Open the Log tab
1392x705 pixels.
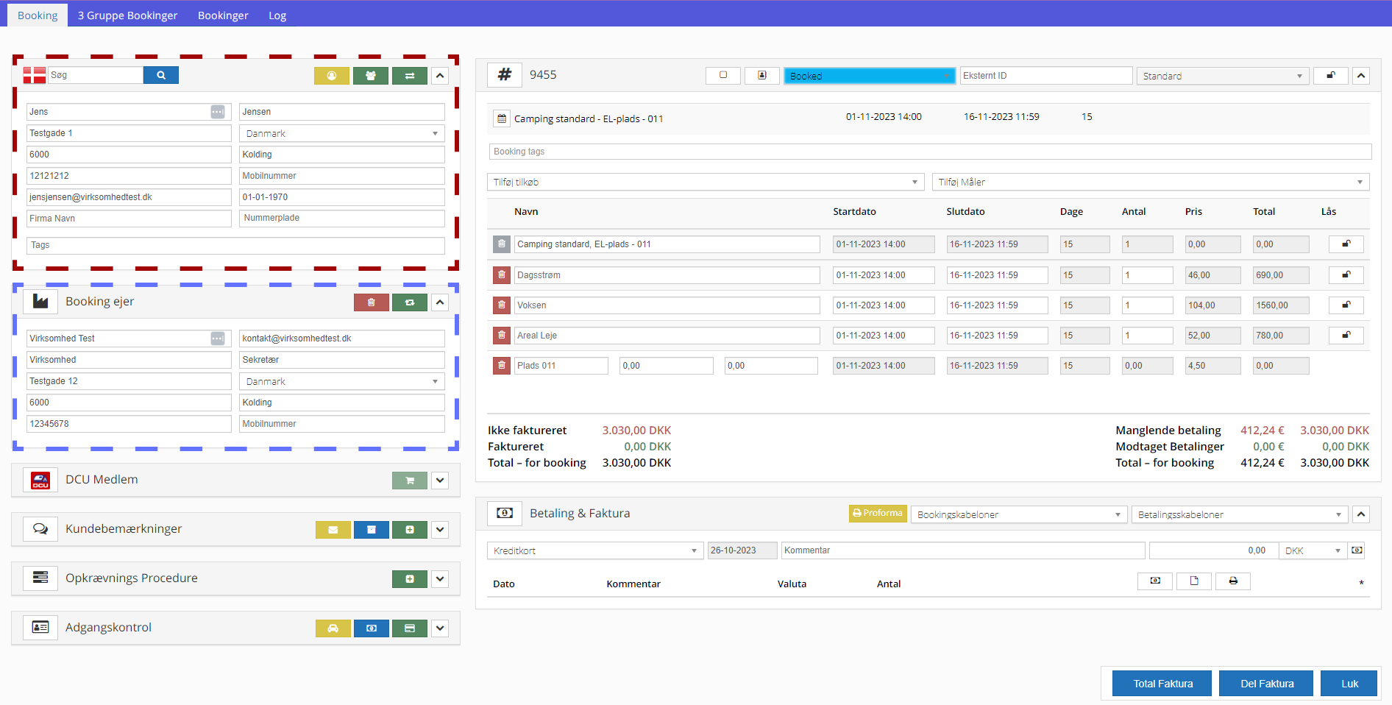[277, 15]
